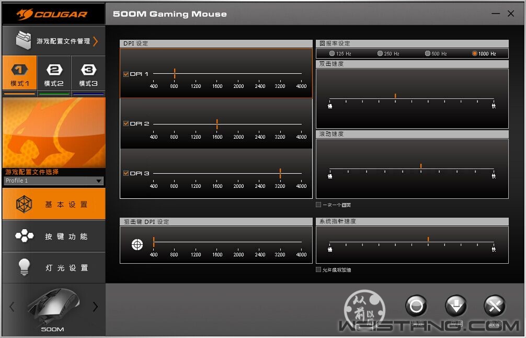Click slow end of scroll speed slider
Image resolution: width=526 pixels, height=338 pixels.
click(x=330, y=176)
